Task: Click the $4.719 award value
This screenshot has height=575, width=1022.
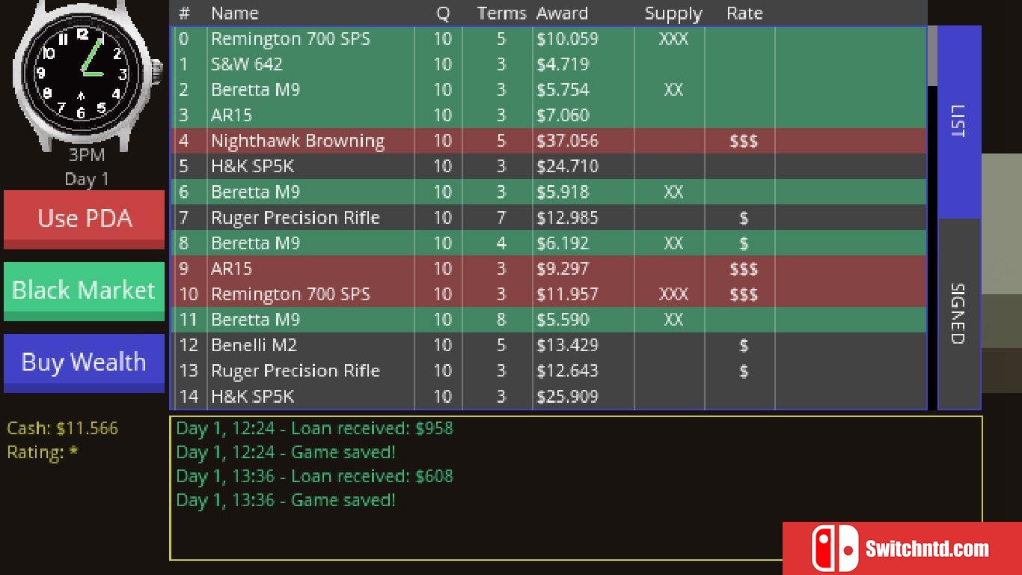Action: coord(563,64)
